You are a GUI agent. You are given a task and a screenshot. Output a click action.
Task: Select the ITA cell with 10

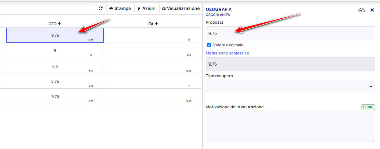click(153, 35)
